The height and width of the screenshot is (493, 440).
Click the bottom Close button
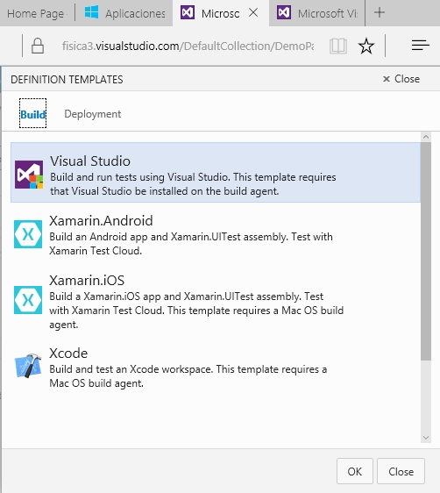click(401, 471)
